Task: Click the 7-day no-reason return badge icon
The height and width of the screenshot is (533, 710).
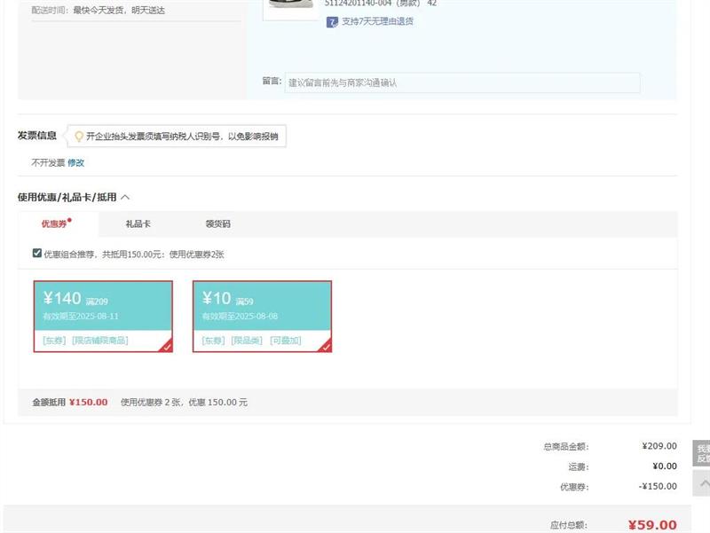Action: (x=332, y=22)
